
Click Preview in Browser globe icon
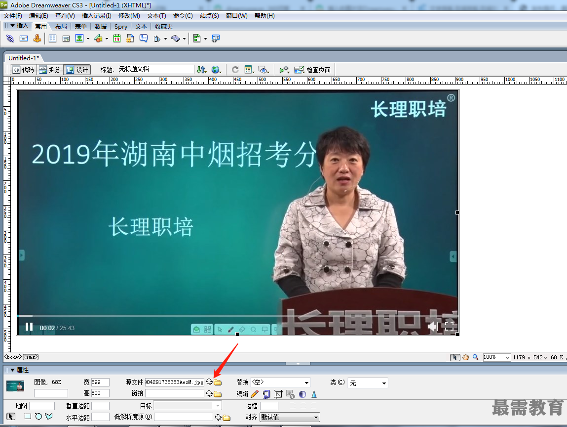coord(216,70)
